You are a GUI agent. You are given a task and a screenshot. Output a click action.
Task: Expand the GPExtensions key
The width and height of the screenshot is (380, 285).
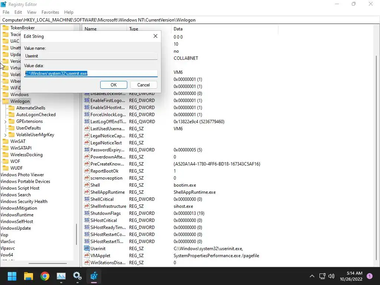(5, 121)
